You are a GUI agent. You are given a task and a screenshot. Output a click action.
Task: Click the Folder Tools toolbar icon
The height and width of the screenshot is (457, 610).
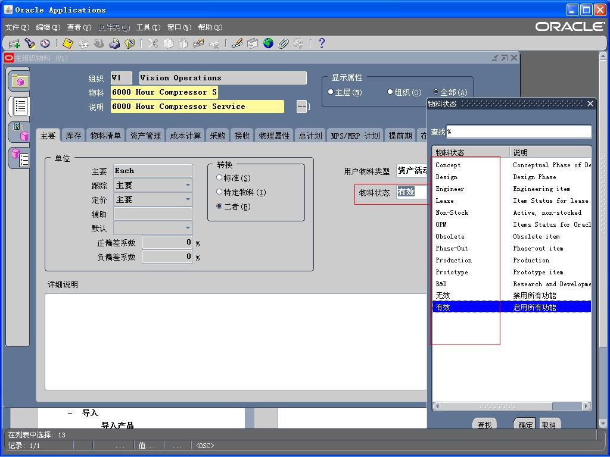point(299,43)
